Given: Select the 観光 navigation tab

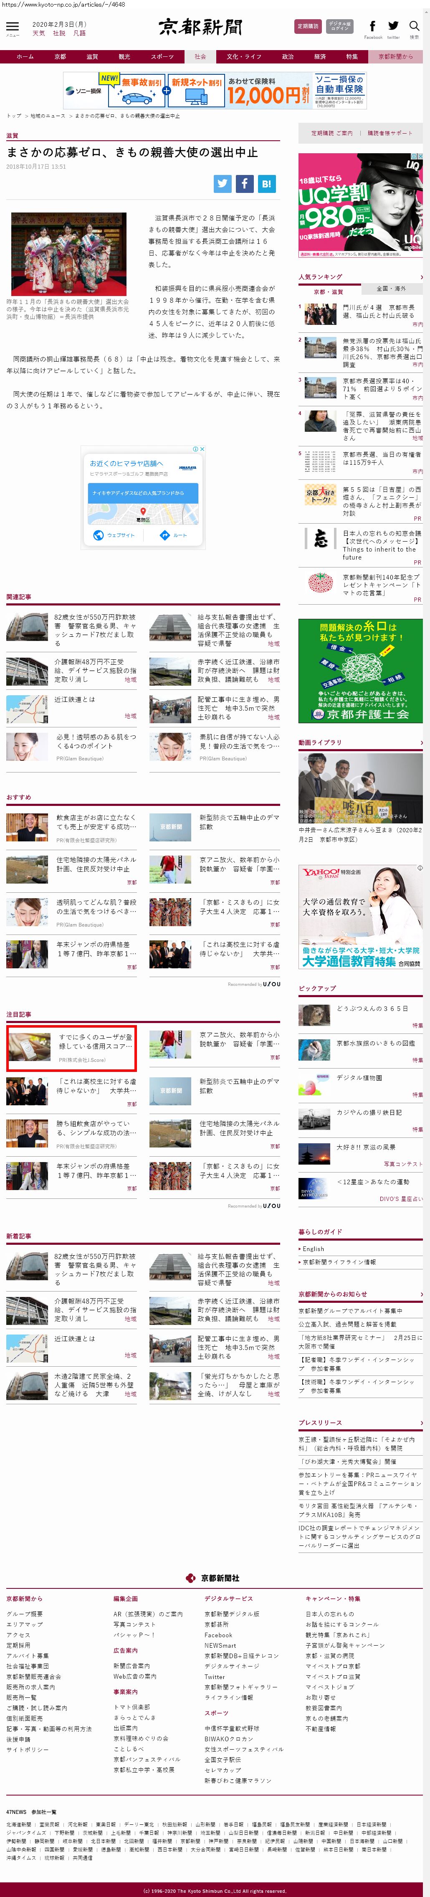Looking at the screenshot, I should pyautogui.click(x=124, y=57).
